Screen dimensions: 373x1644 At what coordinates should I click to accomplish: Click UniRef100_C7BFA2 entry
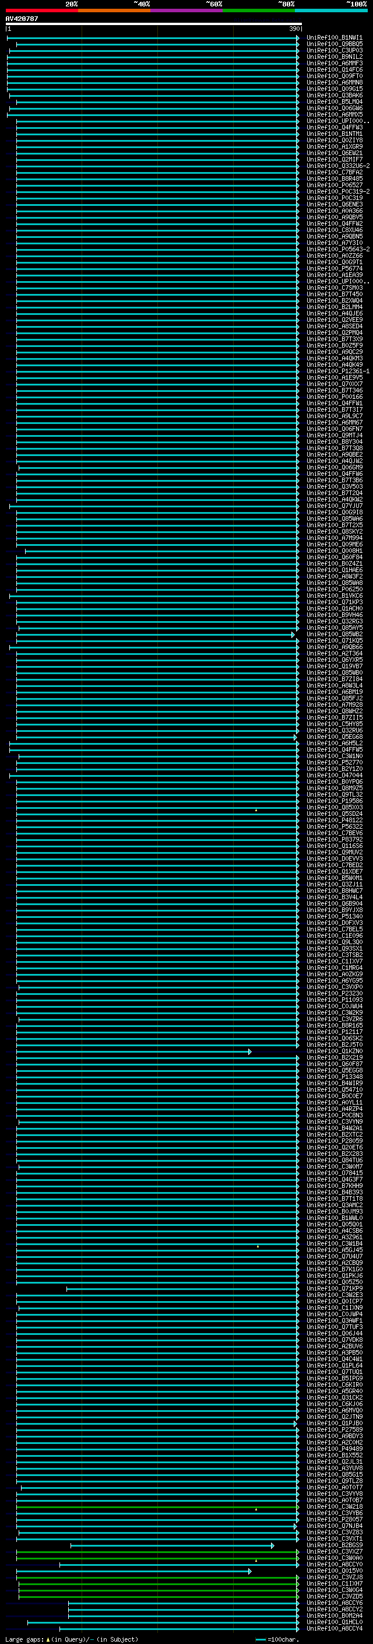coord(334,172)
